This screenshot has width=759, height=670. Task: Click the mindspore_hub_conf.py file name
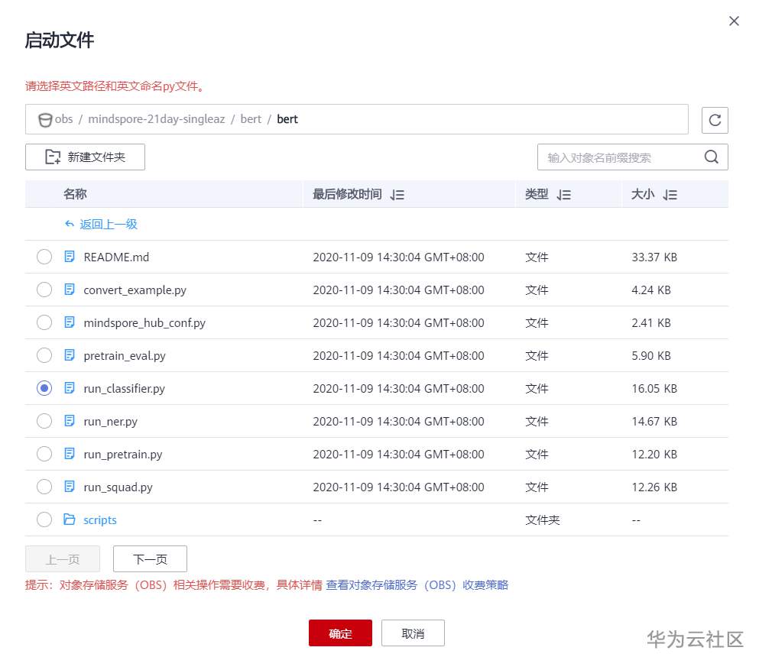pyautogui.click(x=144, y=322)
